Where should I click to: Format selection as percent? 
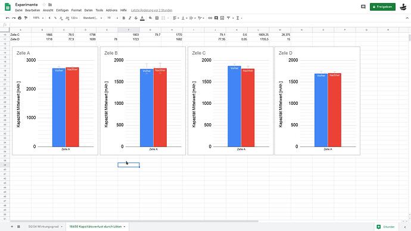pyautogui.click(x=55, y=18)
